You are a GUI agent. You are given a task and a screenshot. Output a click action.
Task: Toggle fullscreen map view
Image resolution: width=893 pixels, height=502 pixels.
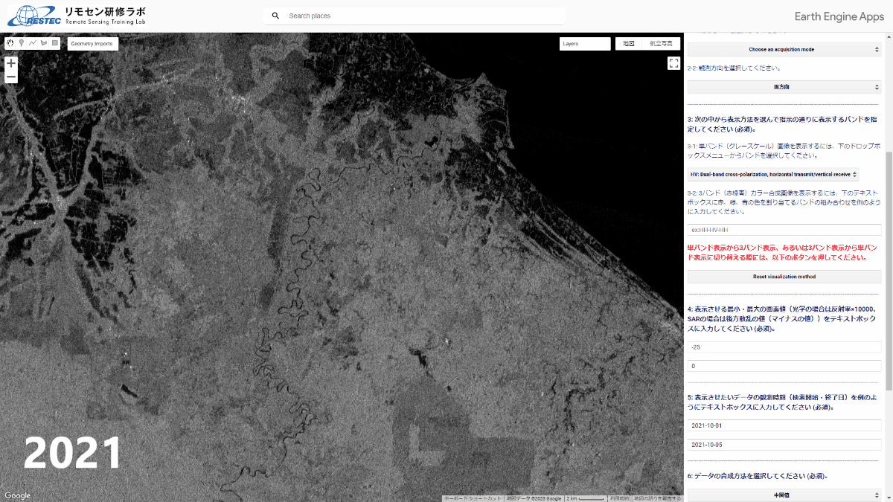click(673, 63)
